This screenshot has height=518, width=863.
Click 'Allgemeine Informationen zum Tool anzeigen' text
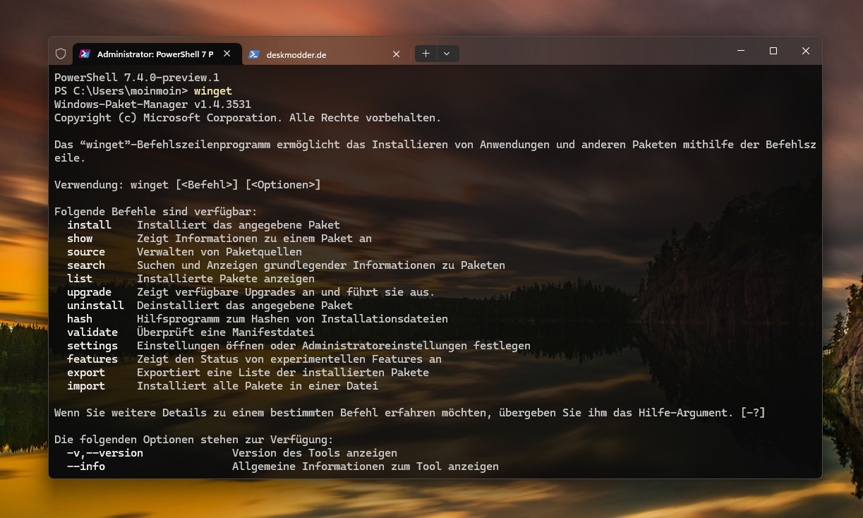[x=366, y=466]
